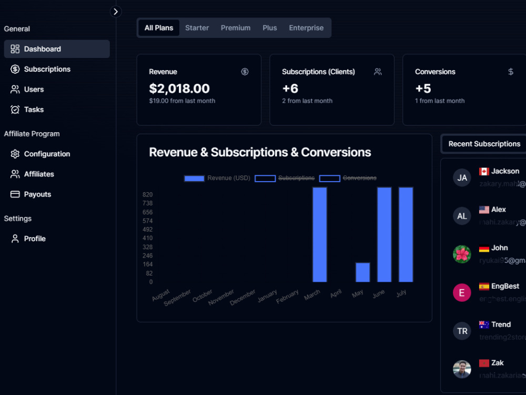Click the +6 subscriptions value
526x395 pixels.
pos(290,88)
